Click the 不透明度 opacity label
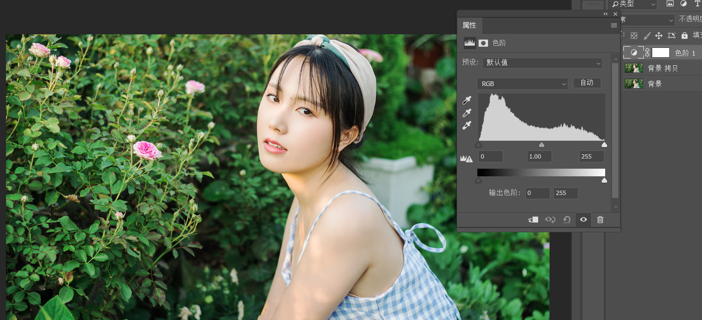Screen dimensions: 702x320 coord(690,19)
